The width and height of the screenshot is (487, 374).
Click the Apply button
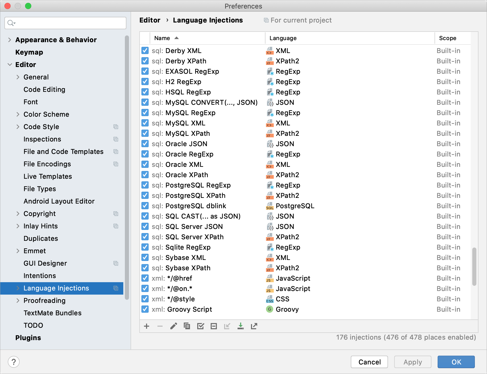point(413,362)
